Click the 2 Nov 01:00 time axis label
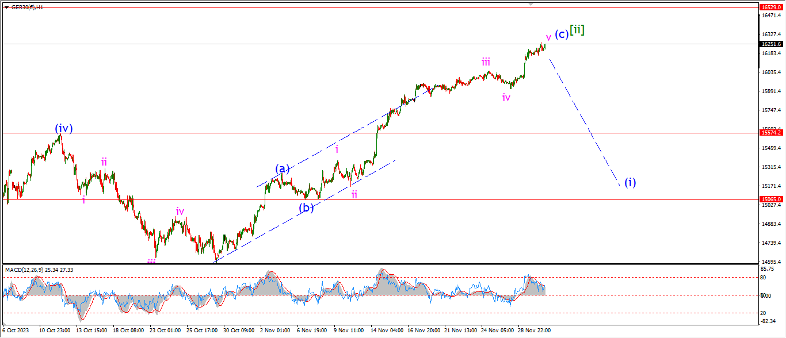786x338 pixels. (x=275, y=331)
